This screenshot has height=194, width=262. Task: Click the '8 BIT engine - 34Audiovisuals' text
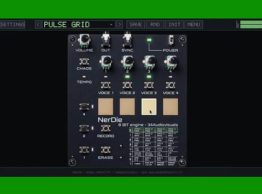click(148, 125)
